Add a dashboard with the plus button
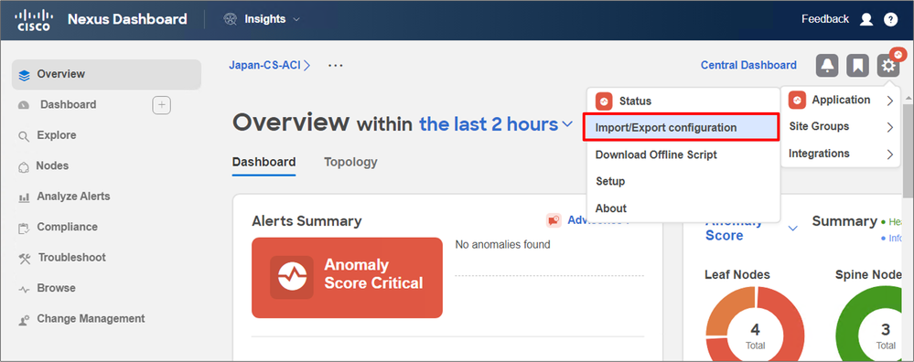The height and width of the screenshot is (362, 914). (161, 105)
